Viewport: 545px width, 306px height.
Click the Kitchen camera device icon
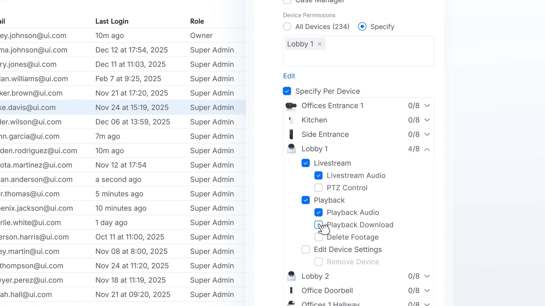click(x=291, y=120)
